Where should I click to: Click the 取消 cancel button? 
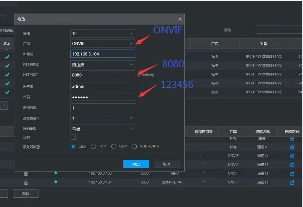coord(166,164)
